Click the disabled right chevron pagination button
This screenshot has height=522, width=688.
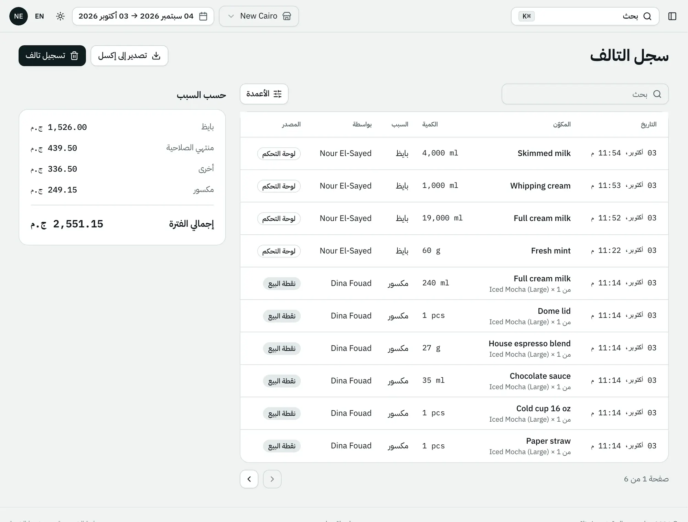[x=272, y=479]
